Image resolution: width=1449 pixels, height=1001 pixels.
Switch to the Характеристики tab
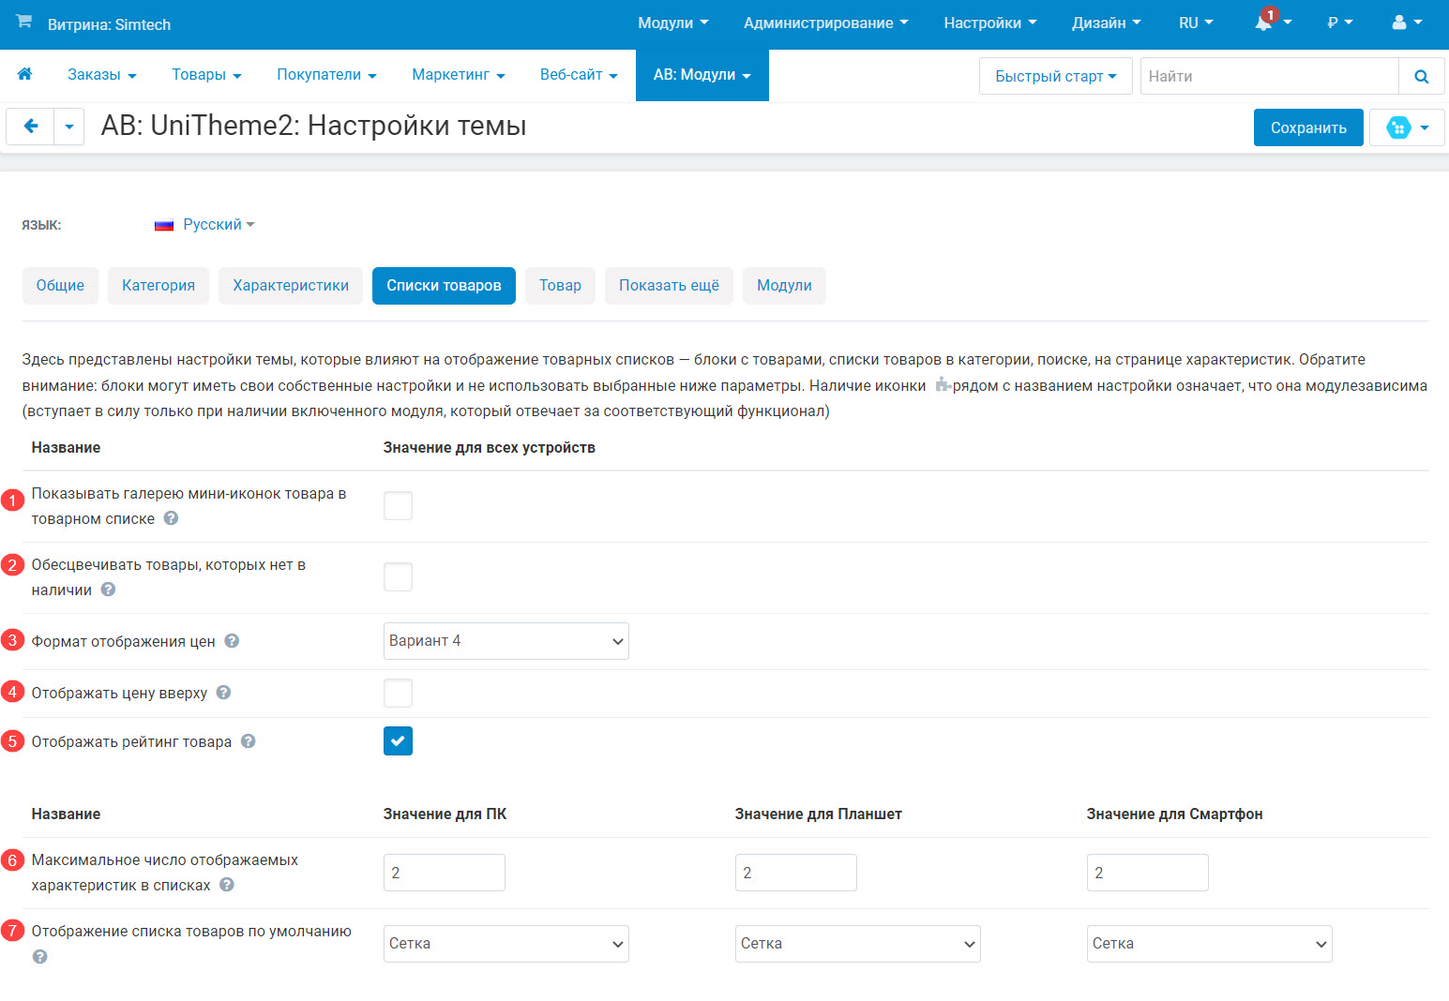[291, 286]
